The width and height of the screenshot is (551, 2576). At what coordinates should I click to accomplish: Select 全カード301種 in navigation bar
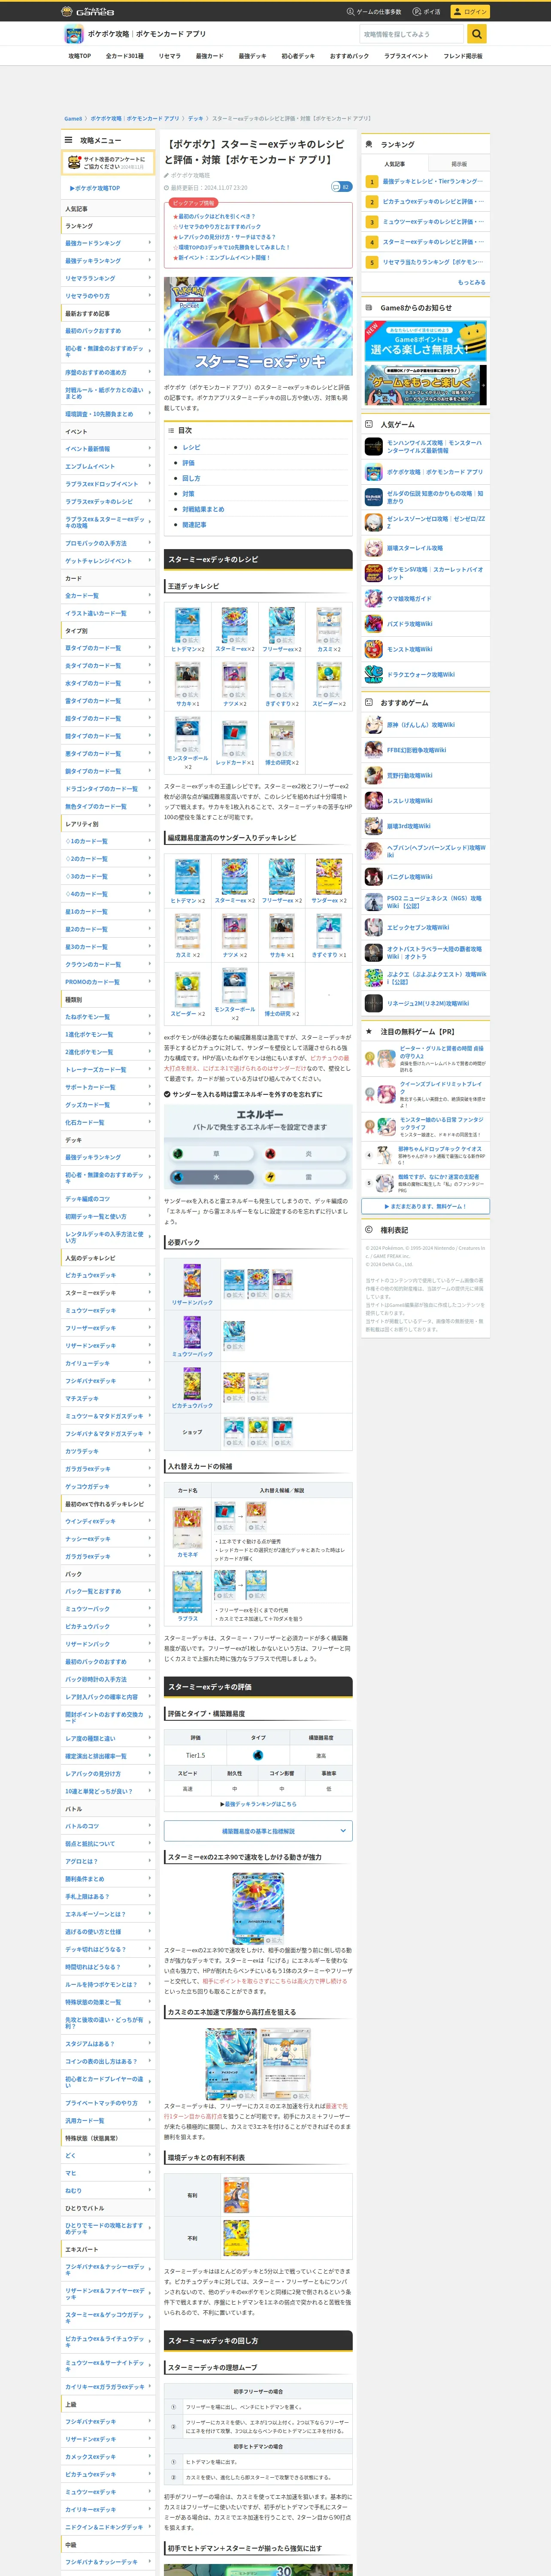[124, 56]
